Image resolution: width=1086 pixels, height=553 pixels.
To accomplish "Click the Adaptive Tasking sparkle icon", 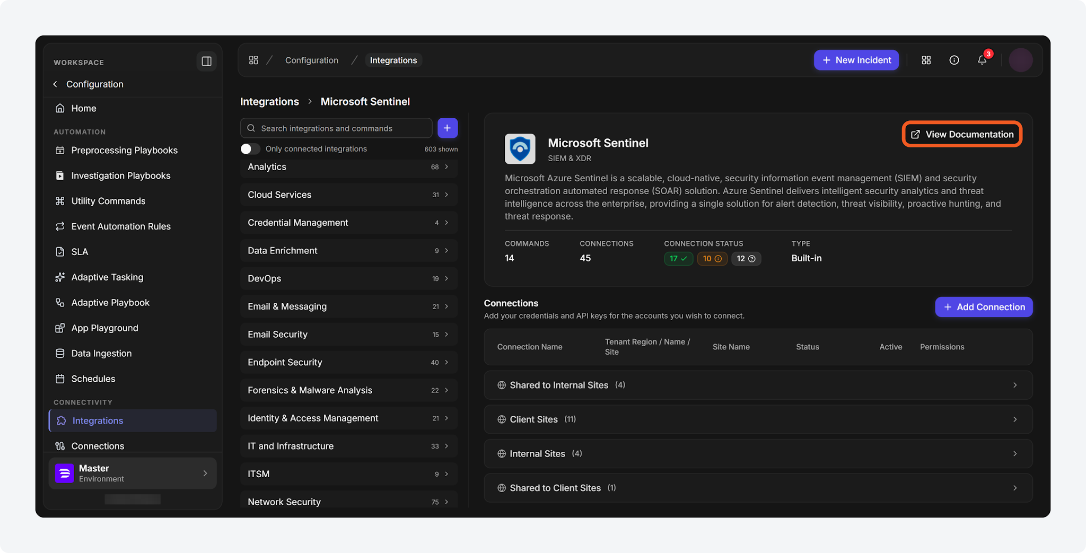I will [60, 277].
